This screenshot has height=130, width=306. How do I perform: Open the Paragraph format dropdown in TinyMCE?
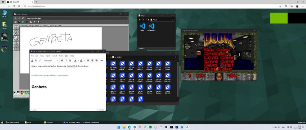(51, 61)
